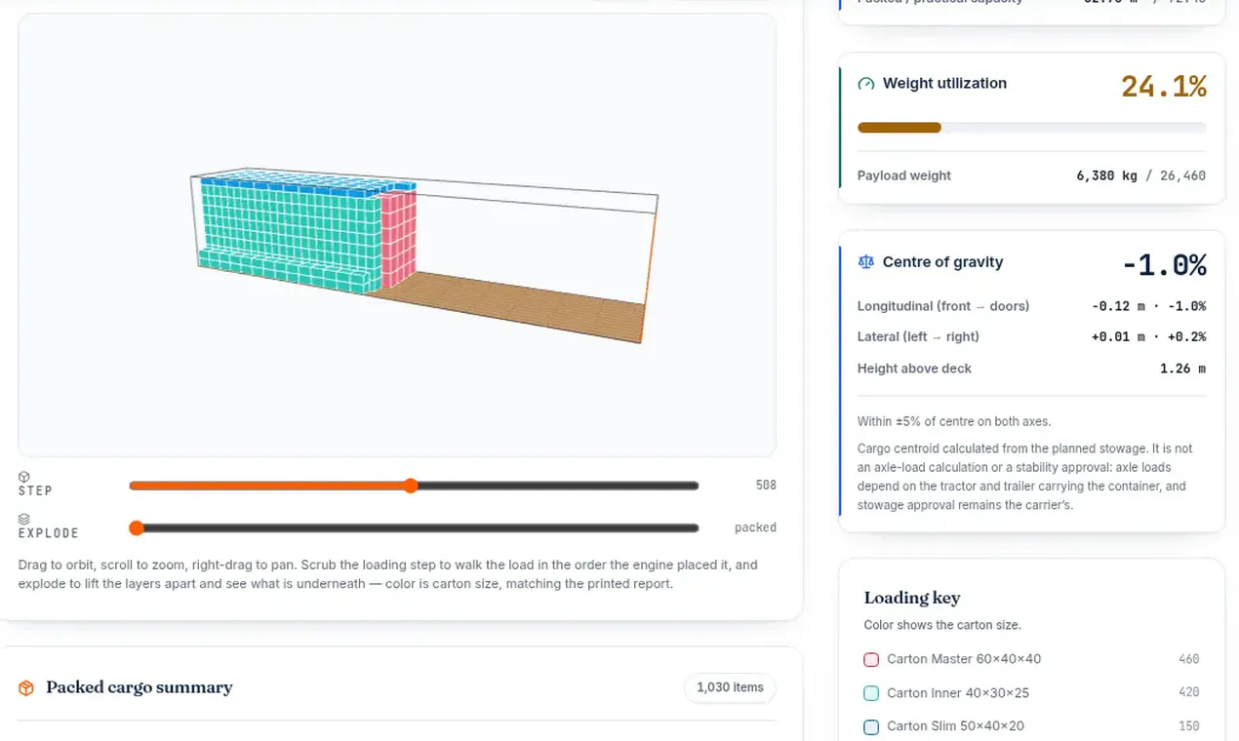This screenshot has width=1239, height=741.
Task: Click the weight utilization progress bar
Action: 1031,128
